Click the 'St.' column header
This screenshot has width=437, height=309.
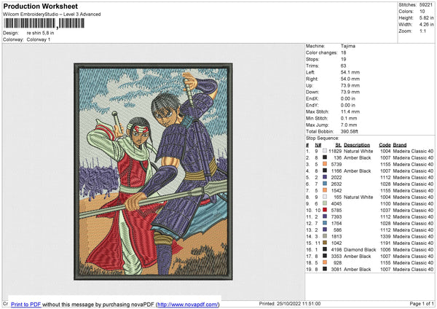pos(339,145)
